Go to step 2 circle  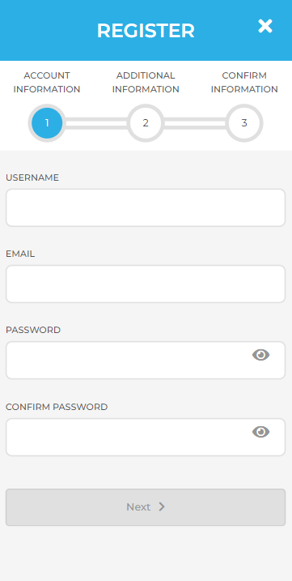click(146, 123)
